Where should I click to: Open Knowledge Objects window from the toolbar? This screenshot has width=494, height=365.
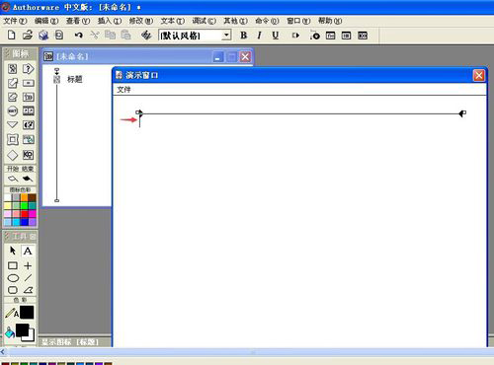(x=363, y=36)
